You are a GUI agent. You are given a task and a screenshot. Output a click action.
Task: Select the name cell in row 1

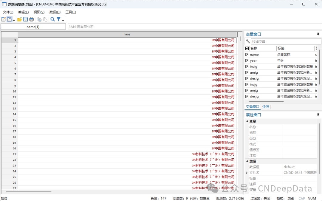click(127, 40)
